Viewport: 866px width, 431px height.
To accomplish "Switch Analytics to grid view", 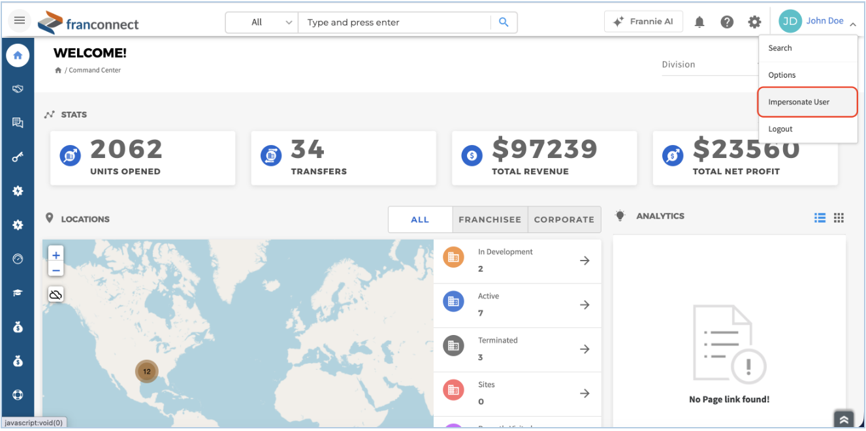I will coord(839,218).
